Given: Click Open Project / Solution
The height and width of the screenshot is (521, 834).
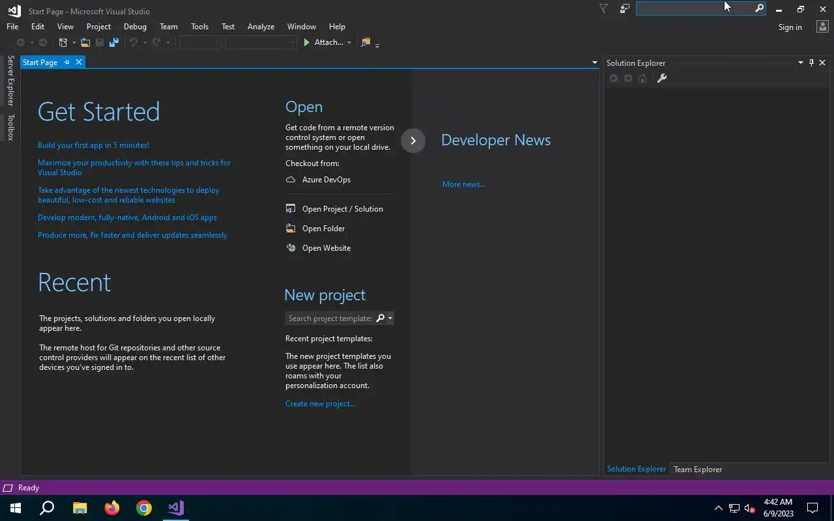Looking at the screenshot, I should [x=343, y=209].
